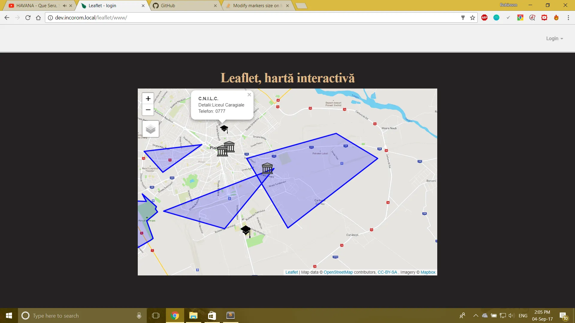The height and width of the screenshot is (323, 575).
Task: Open the Leaflet attribution link
Action: 291,272
